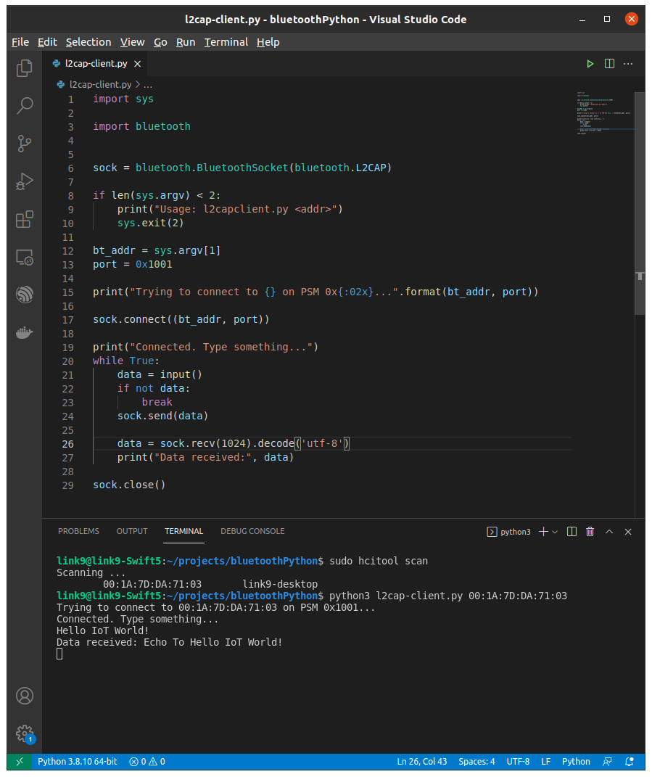Open the Selection menu
Viewport: 652px width, 777px height.
88,42
